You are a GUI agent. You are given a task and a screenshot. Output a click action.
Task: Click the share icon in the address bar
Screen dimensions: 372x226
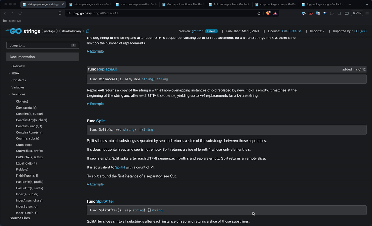click(x=259, y=13)
